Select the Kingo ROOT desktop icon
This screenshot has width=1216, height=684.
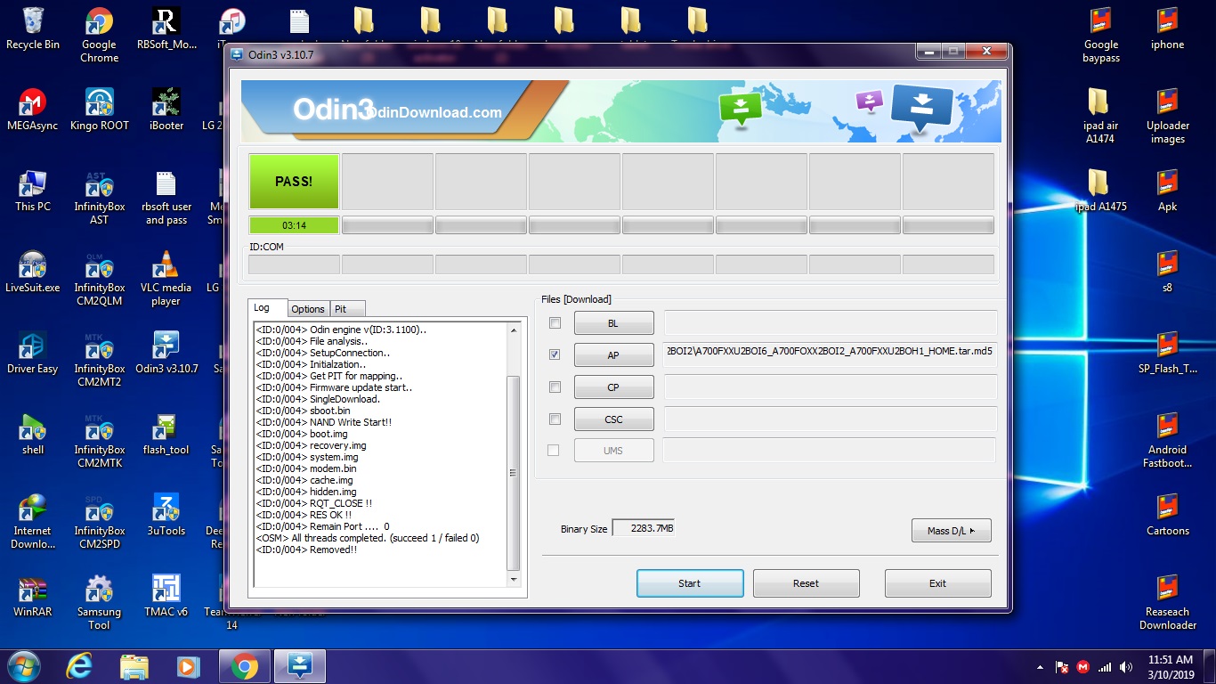[100, 110]
